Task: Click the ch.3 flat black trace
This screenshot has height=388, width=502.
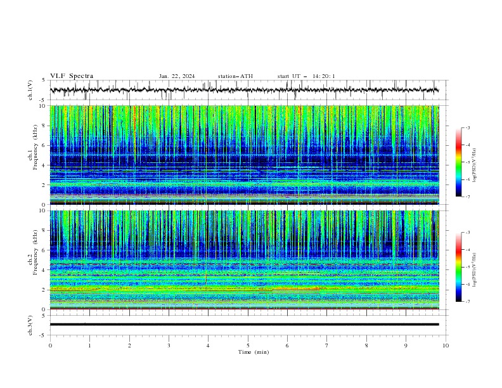Action: [245, 325]
